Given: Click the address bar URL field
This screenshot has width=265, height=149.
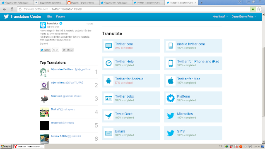Looking at the screenshot, I should [x=133, y=9].
